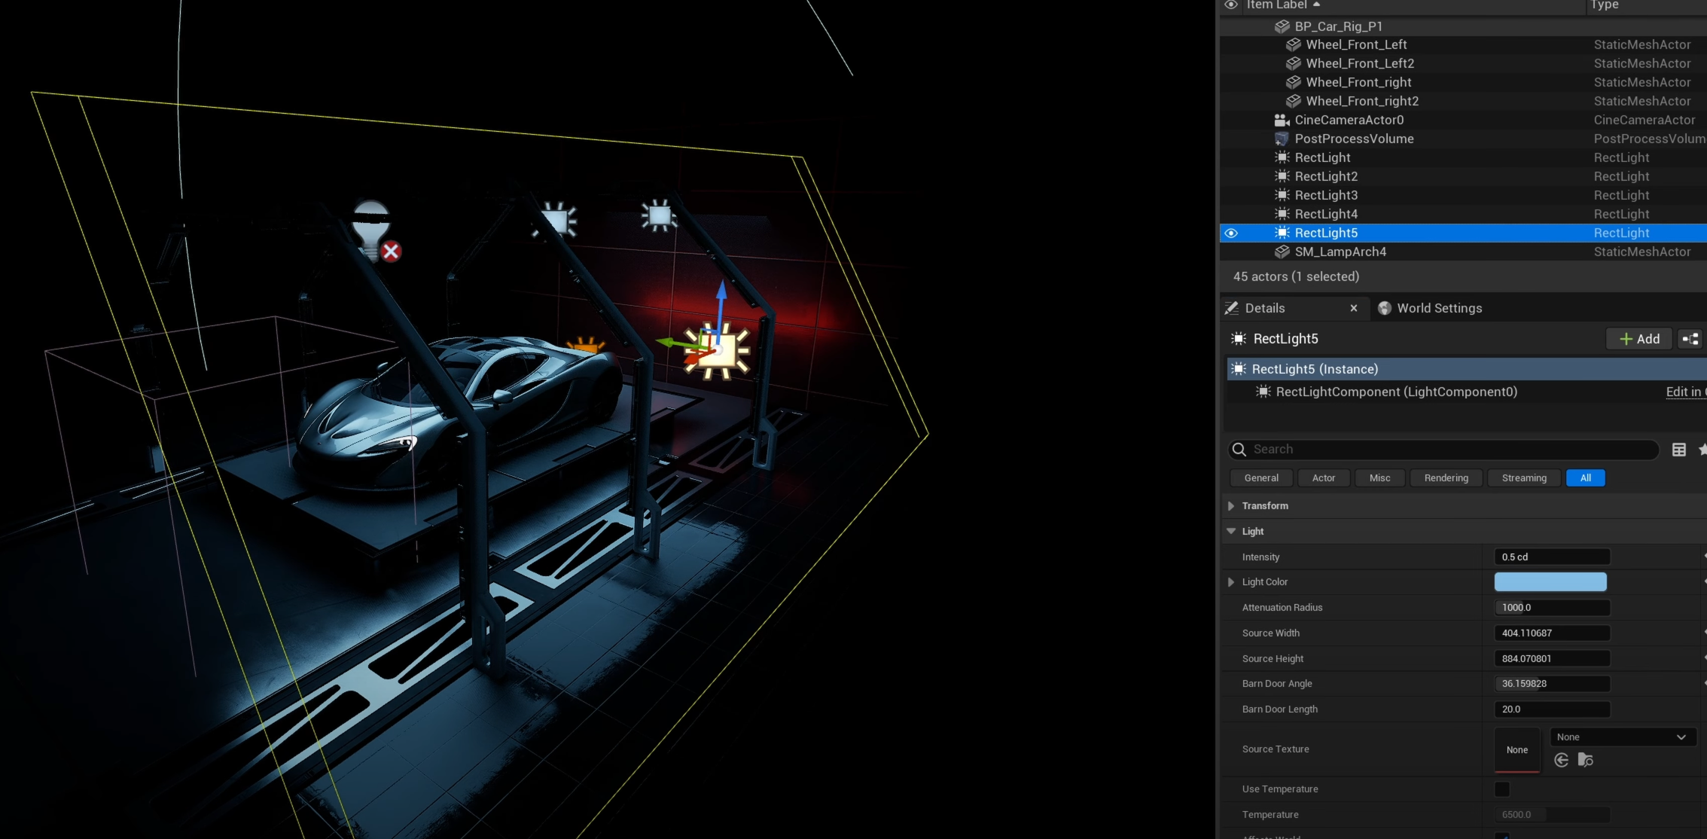Open the Source Texture None dropdown

pyautogui.click(x=1621, y=737)
